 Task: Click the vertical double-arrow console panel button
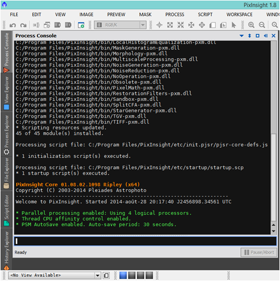point(250,36)
